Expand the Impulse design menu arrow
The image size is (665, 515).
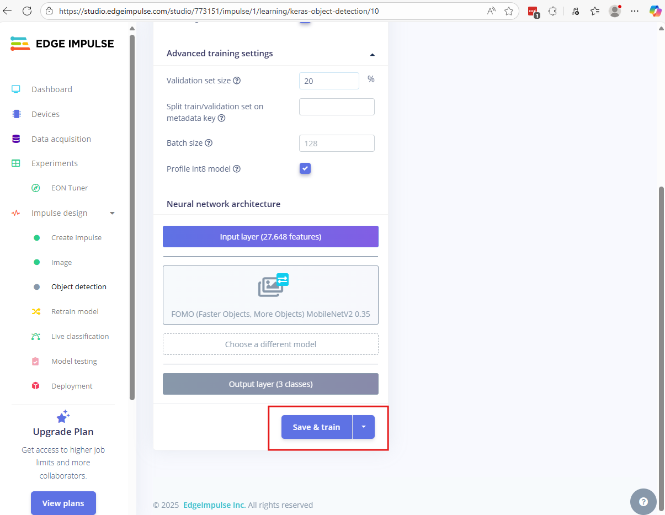pos(113,213)
